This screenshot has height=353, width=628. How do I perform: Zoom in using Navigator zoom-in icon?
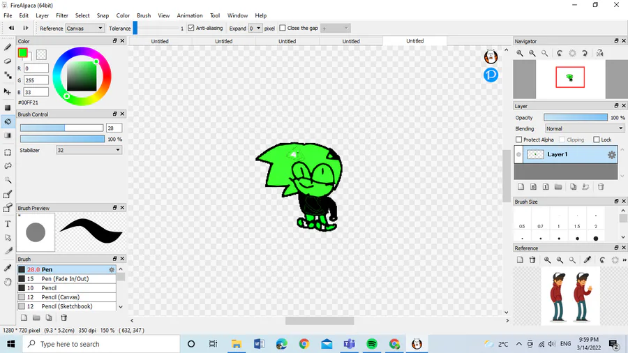click(520, 53)
